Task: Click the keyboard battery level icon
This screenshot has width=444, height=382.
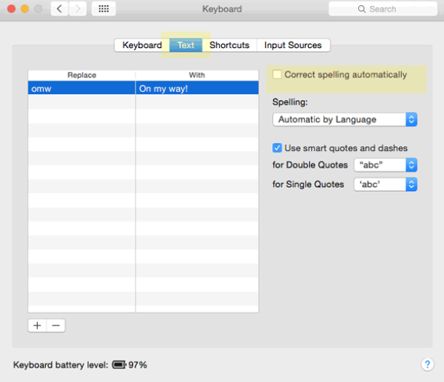Action: pyautogui.click(x=119, y=365)
